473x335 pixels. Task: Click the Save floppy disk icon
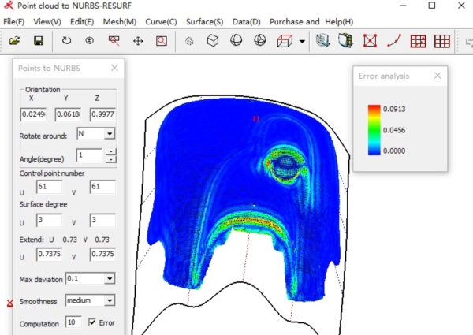point(38,40)
